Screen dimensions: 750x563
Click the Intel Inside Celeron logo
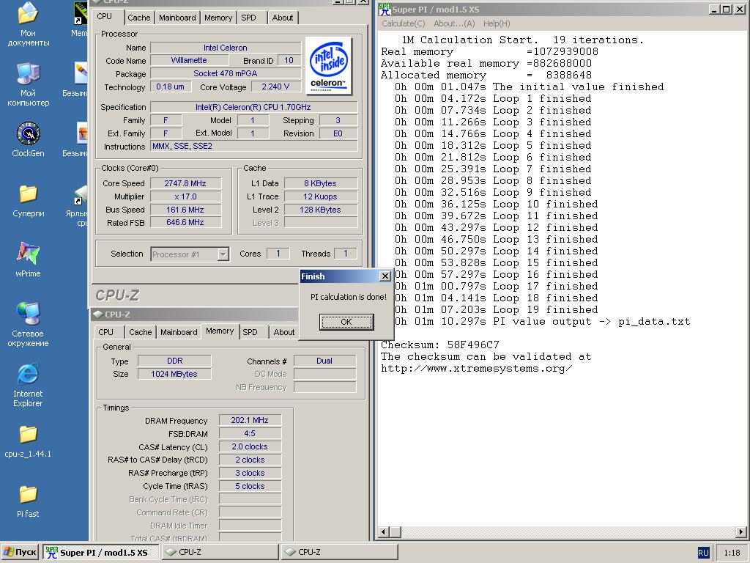328,65
